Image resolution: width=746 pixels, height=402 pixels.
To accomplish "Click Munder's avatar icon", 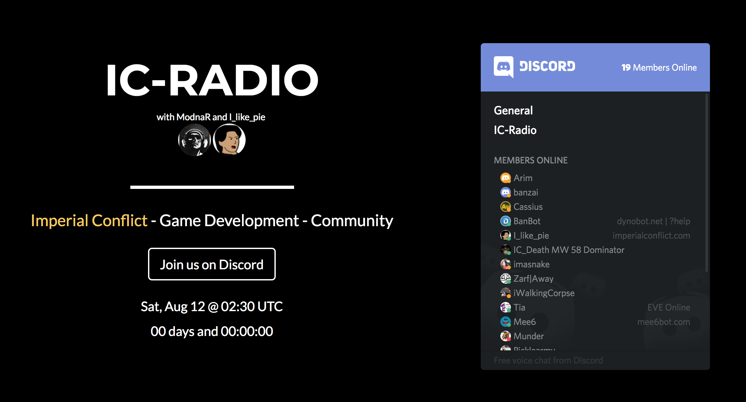I will 506,336.
